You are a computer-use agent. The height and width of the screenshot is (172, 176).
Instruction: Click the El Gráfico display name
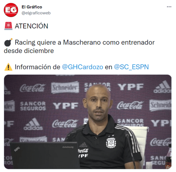[x=32, y=7]
